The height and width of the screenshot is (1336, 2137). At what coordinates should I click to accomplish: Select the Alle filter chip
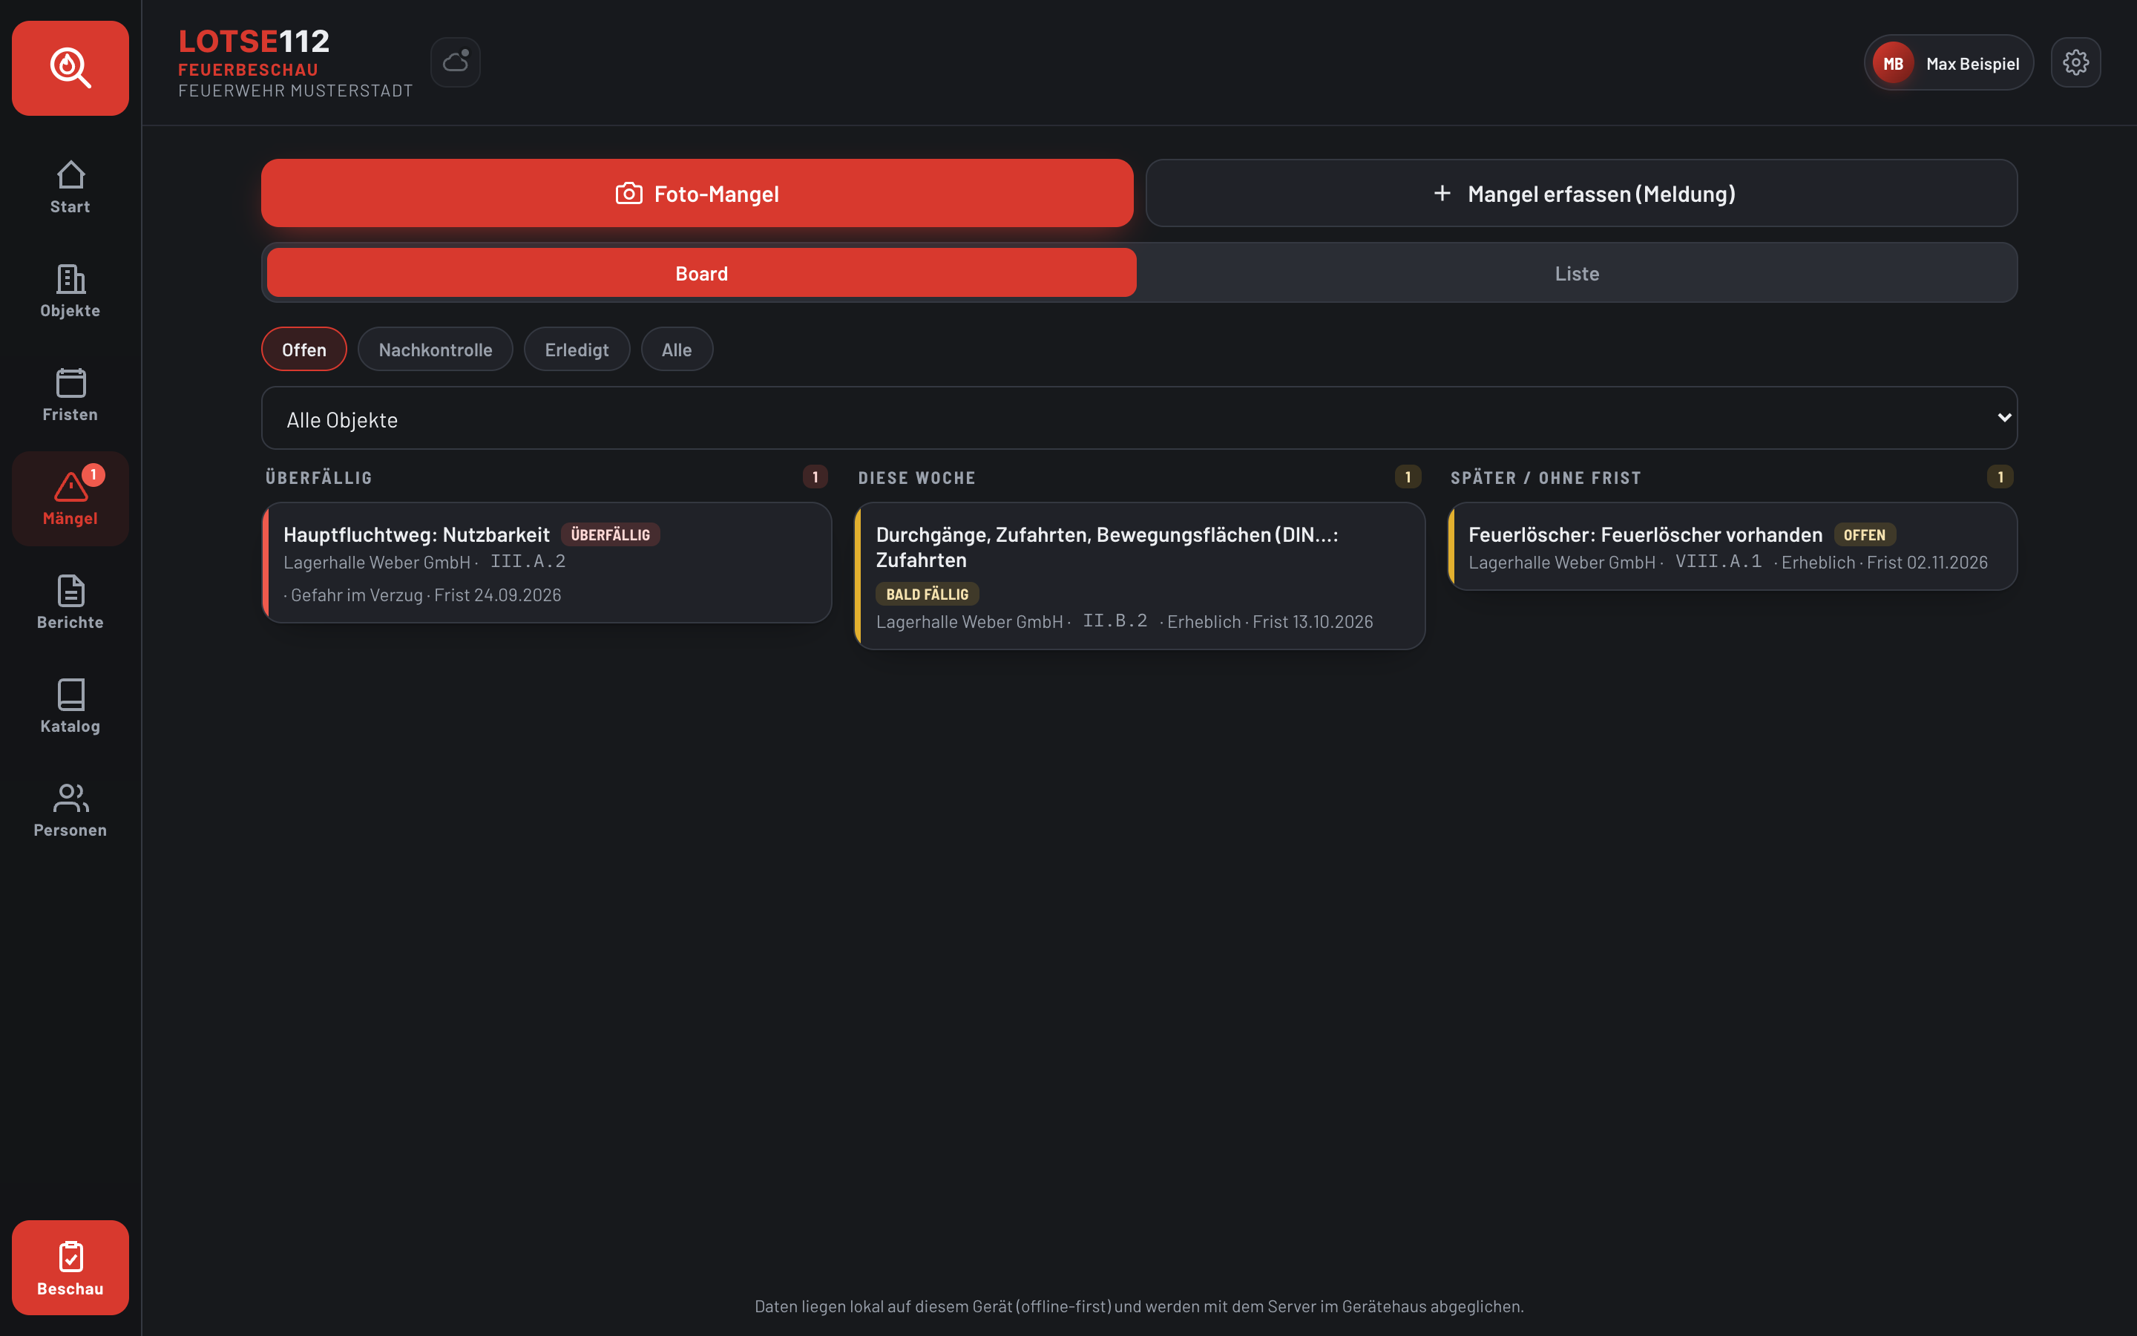(677, 349)
